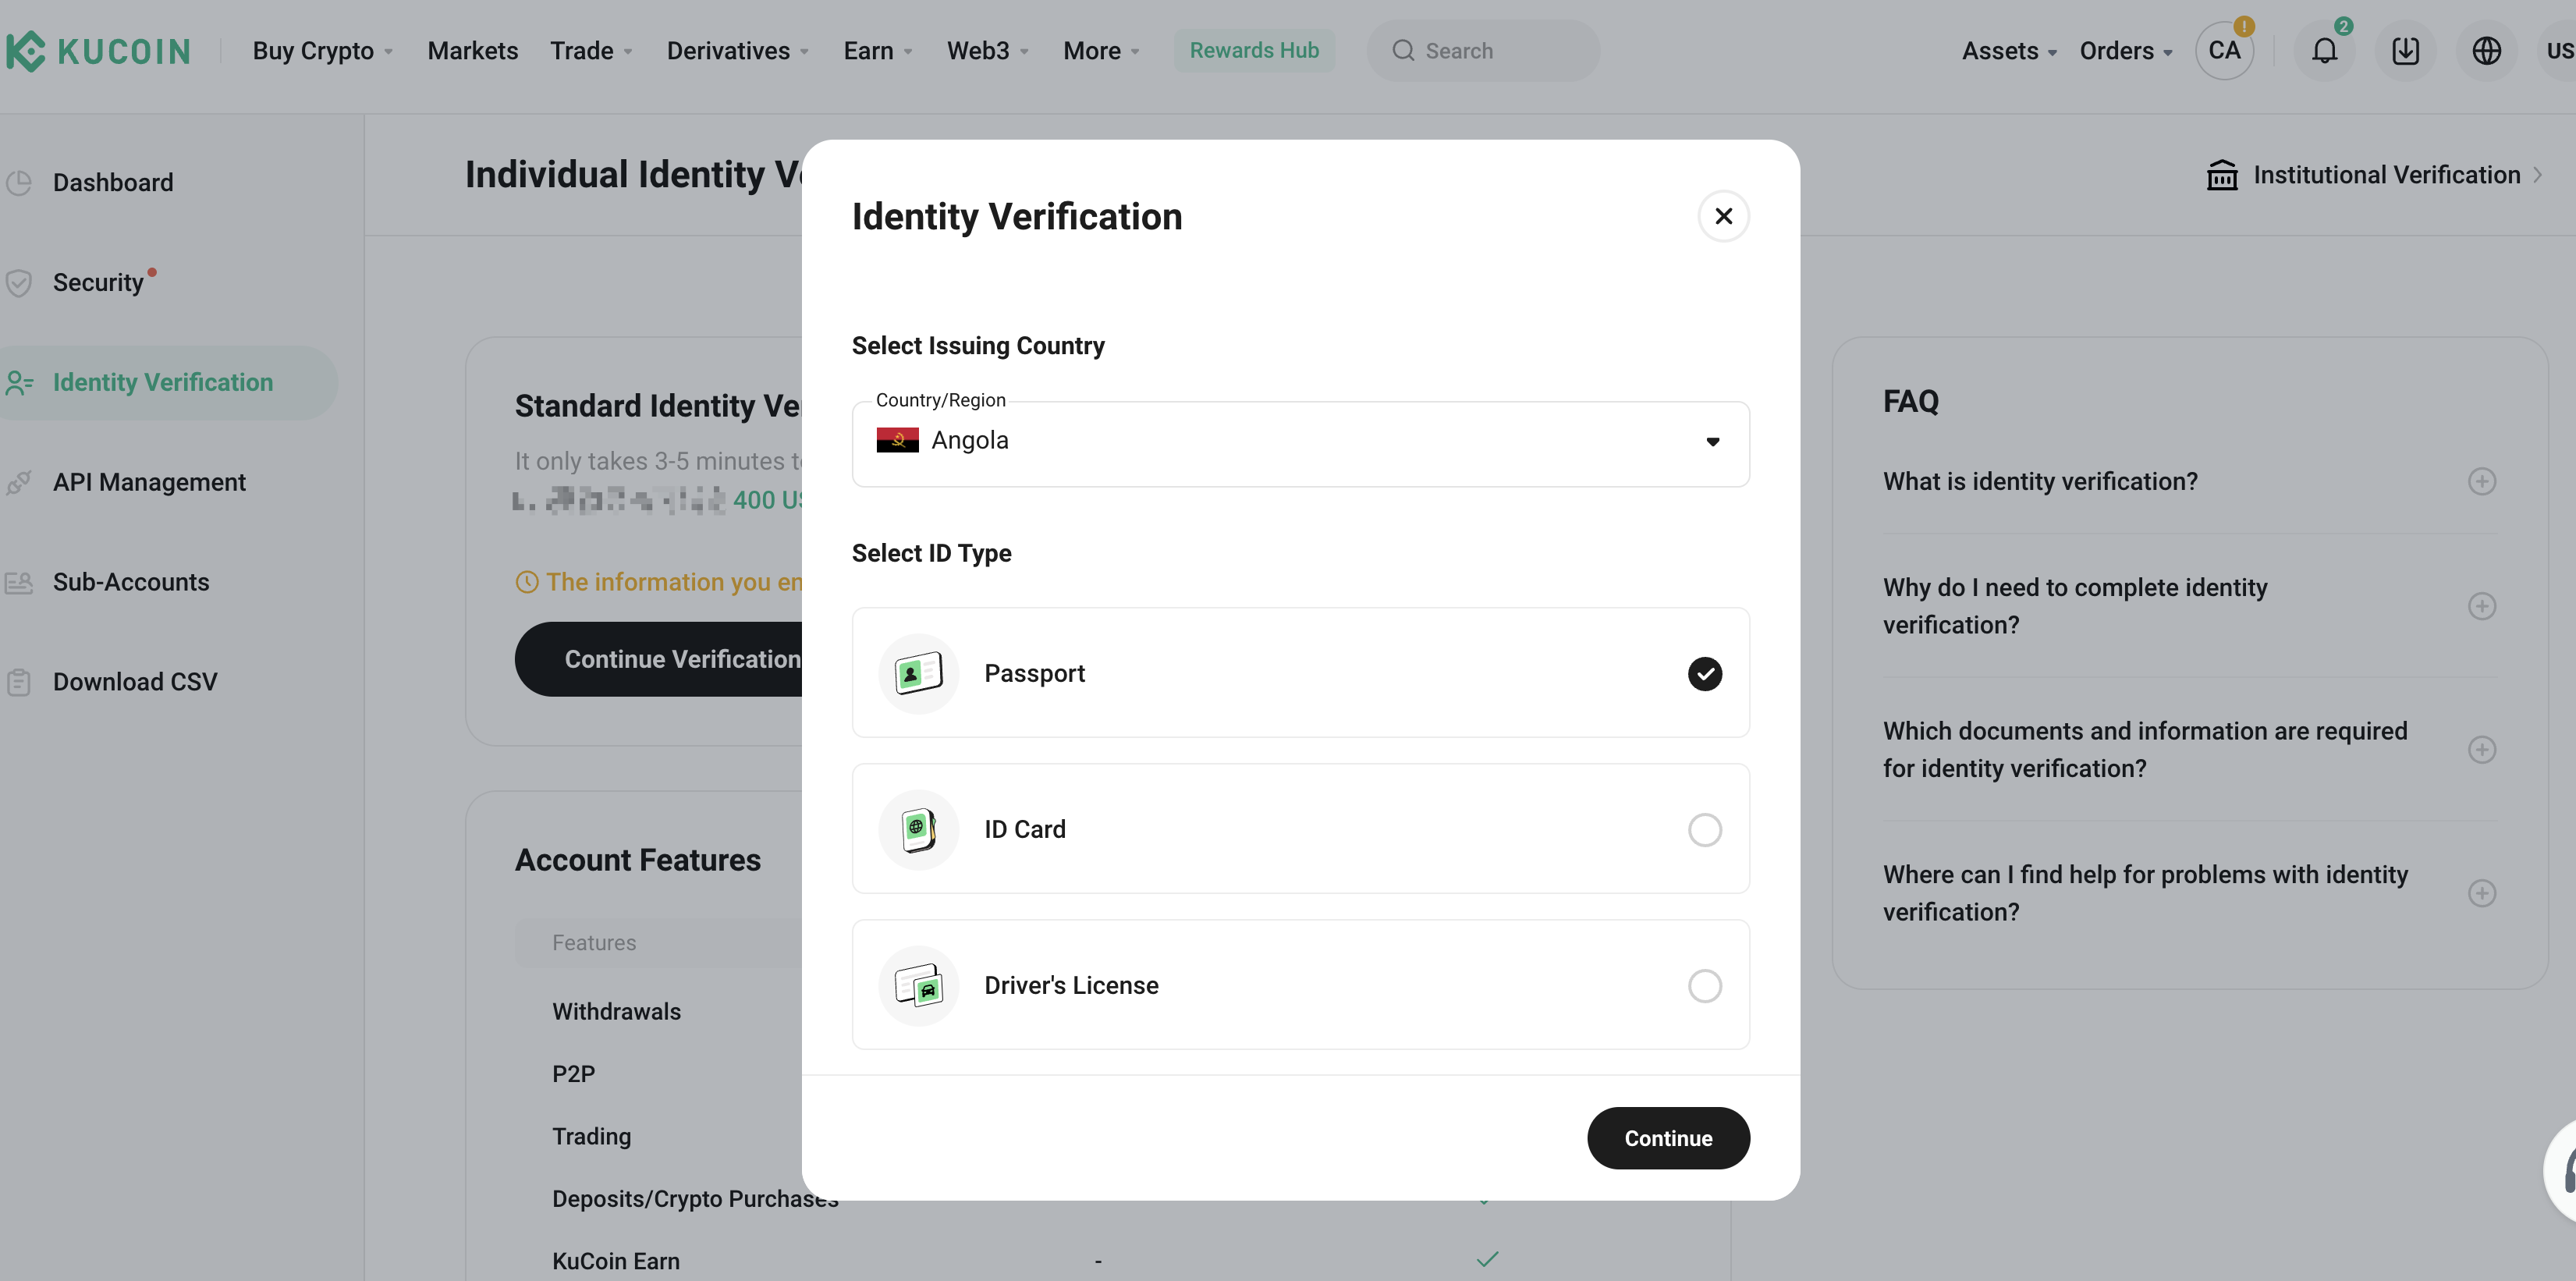Click the Institutional Verification bank icon
The height and width of the screenshot is (1281, 2576).
click(x=2222, y=175)
